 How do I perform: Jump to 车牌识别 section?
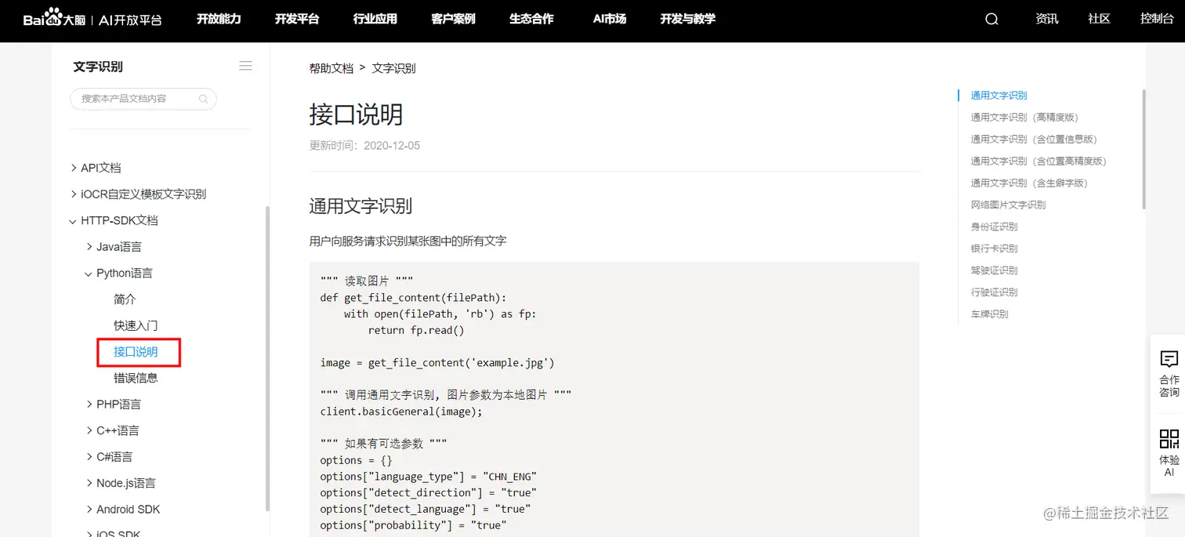click(x=989, y=314)
